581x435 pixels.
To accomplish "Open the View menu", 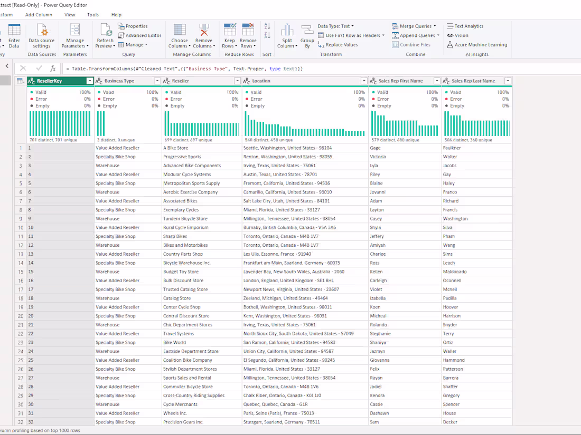I will tap(69, 15).
